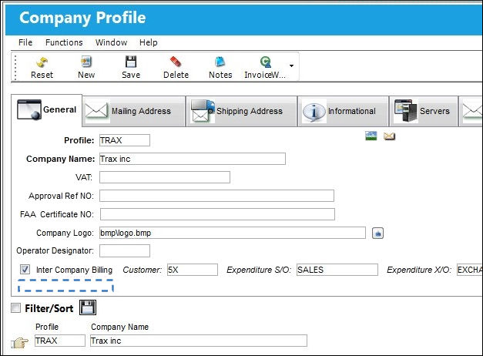
Task: Click the Reset toolbar icon
Action: point(42,68)
